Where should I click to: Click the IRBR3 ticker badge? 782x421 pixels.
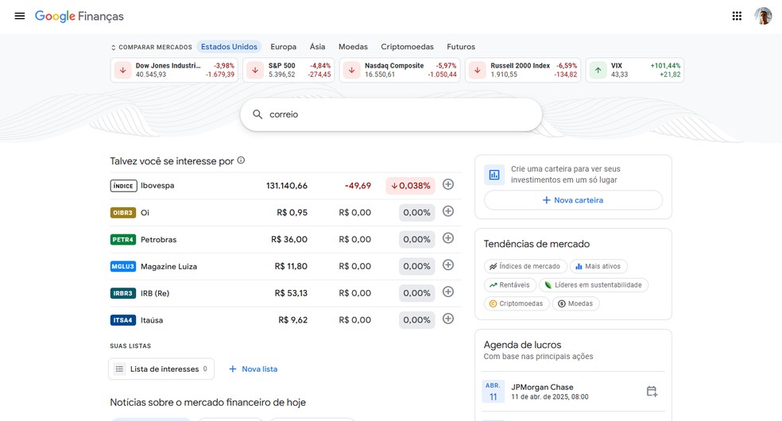[x=123, y=293]
